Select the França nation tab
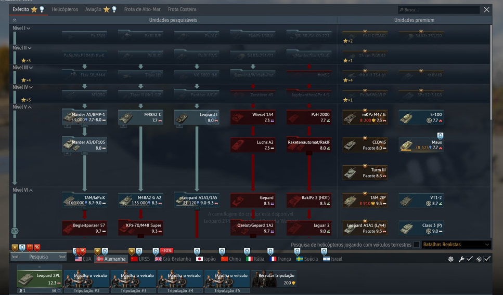This screenshot has height=295, width=503. (x=281, y=259)
